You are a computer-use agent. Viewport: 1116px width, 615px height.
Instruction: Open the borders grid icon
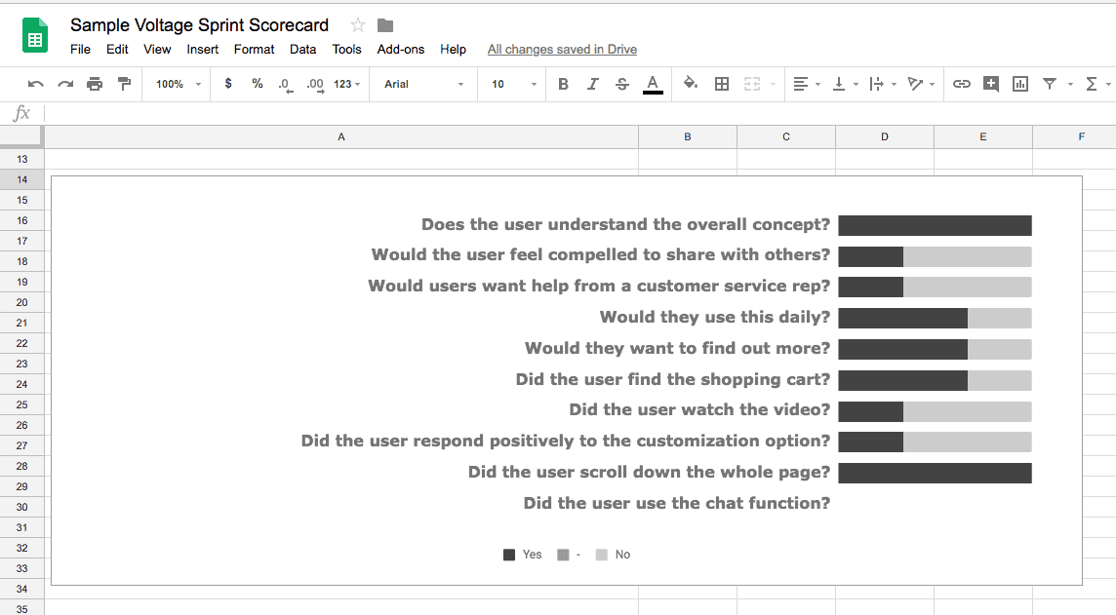coord(722,84)
